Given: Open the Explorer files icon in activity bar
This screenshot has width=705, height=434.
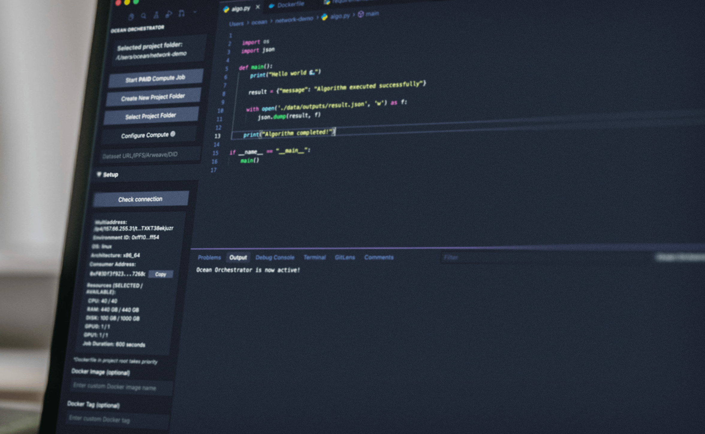Looking at the screenshot, I should 131,17.
